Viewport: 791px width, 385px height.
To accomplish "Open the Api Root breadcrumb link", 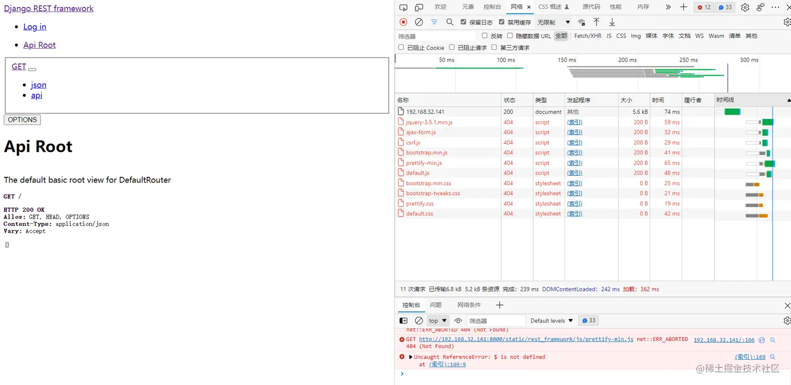I will tap(39, 45).
